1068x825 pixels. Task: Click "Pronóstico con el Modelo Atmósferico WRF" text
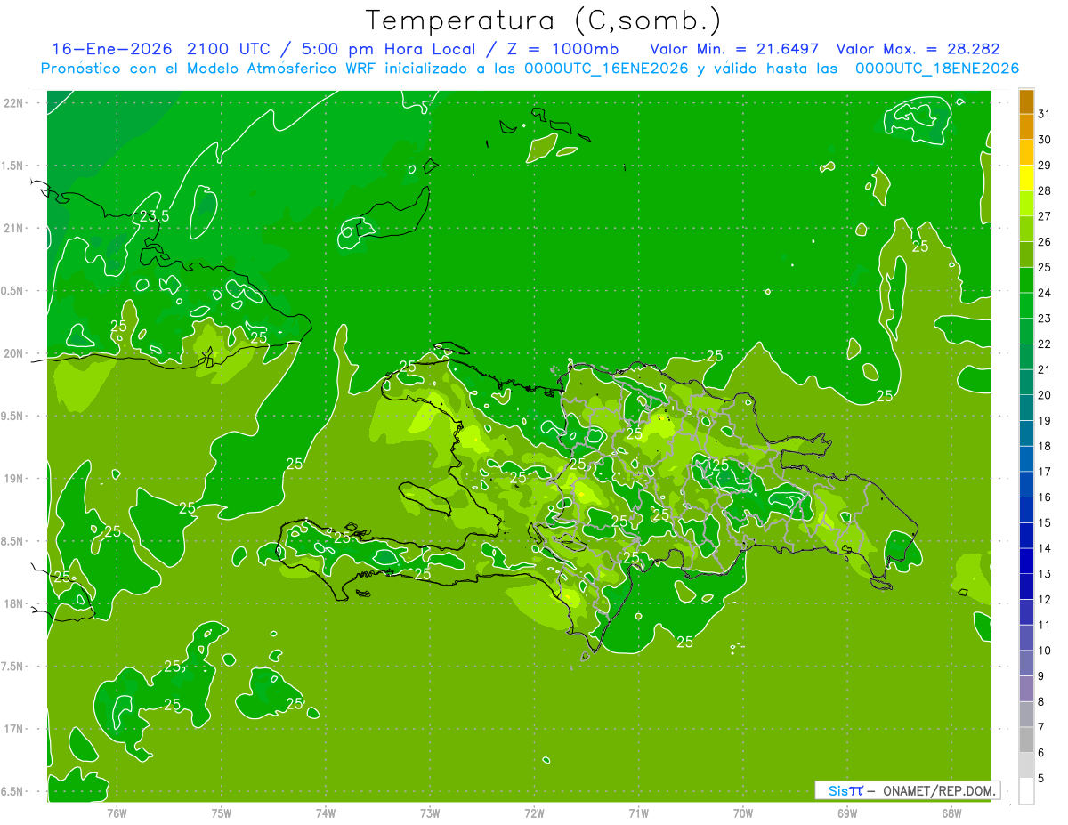pyautogui.click(x=210, y=69)
